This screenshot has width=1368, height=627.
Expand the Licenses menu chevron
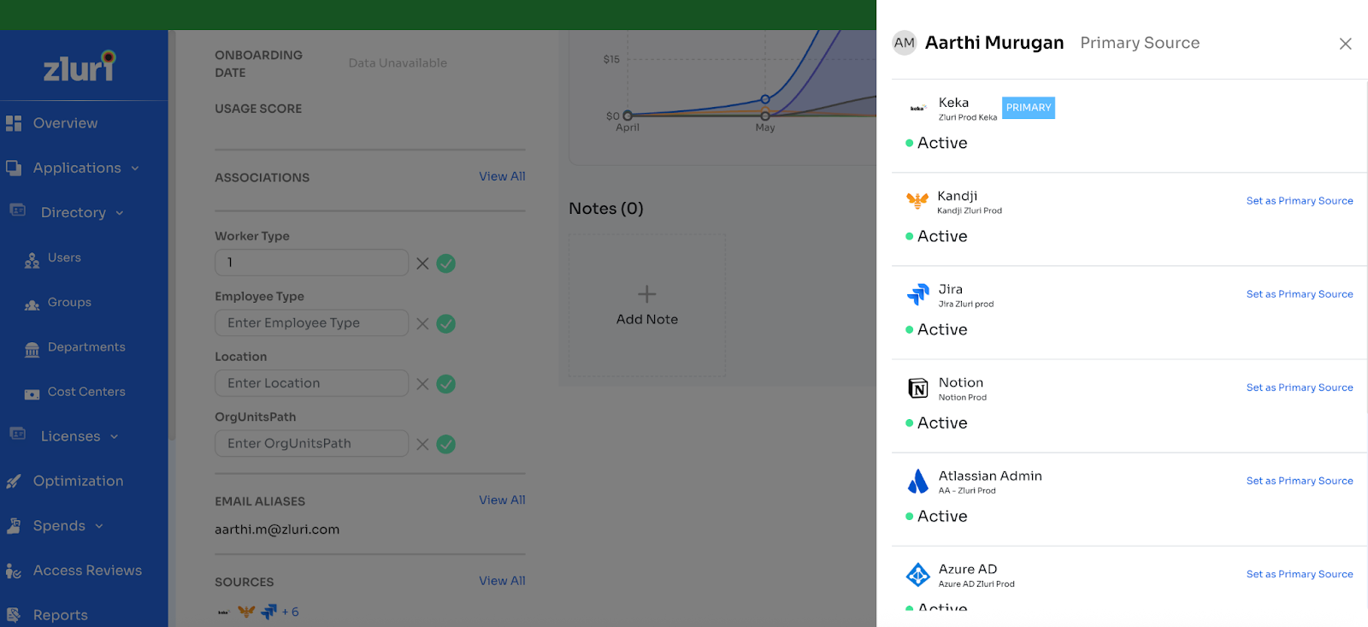[114, 437]
